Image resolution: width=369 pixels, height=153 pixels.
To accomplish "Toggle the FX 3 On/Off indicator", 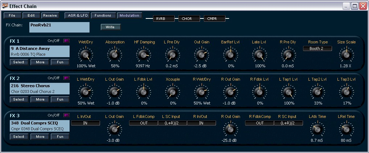I will tap(66, 115).
